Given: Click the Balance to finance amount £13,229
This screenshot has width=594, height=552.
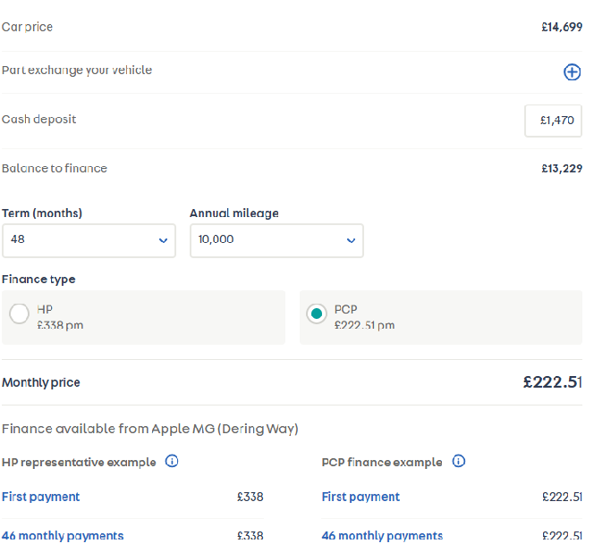Looking at the screenshot, I should pos(561,169).
